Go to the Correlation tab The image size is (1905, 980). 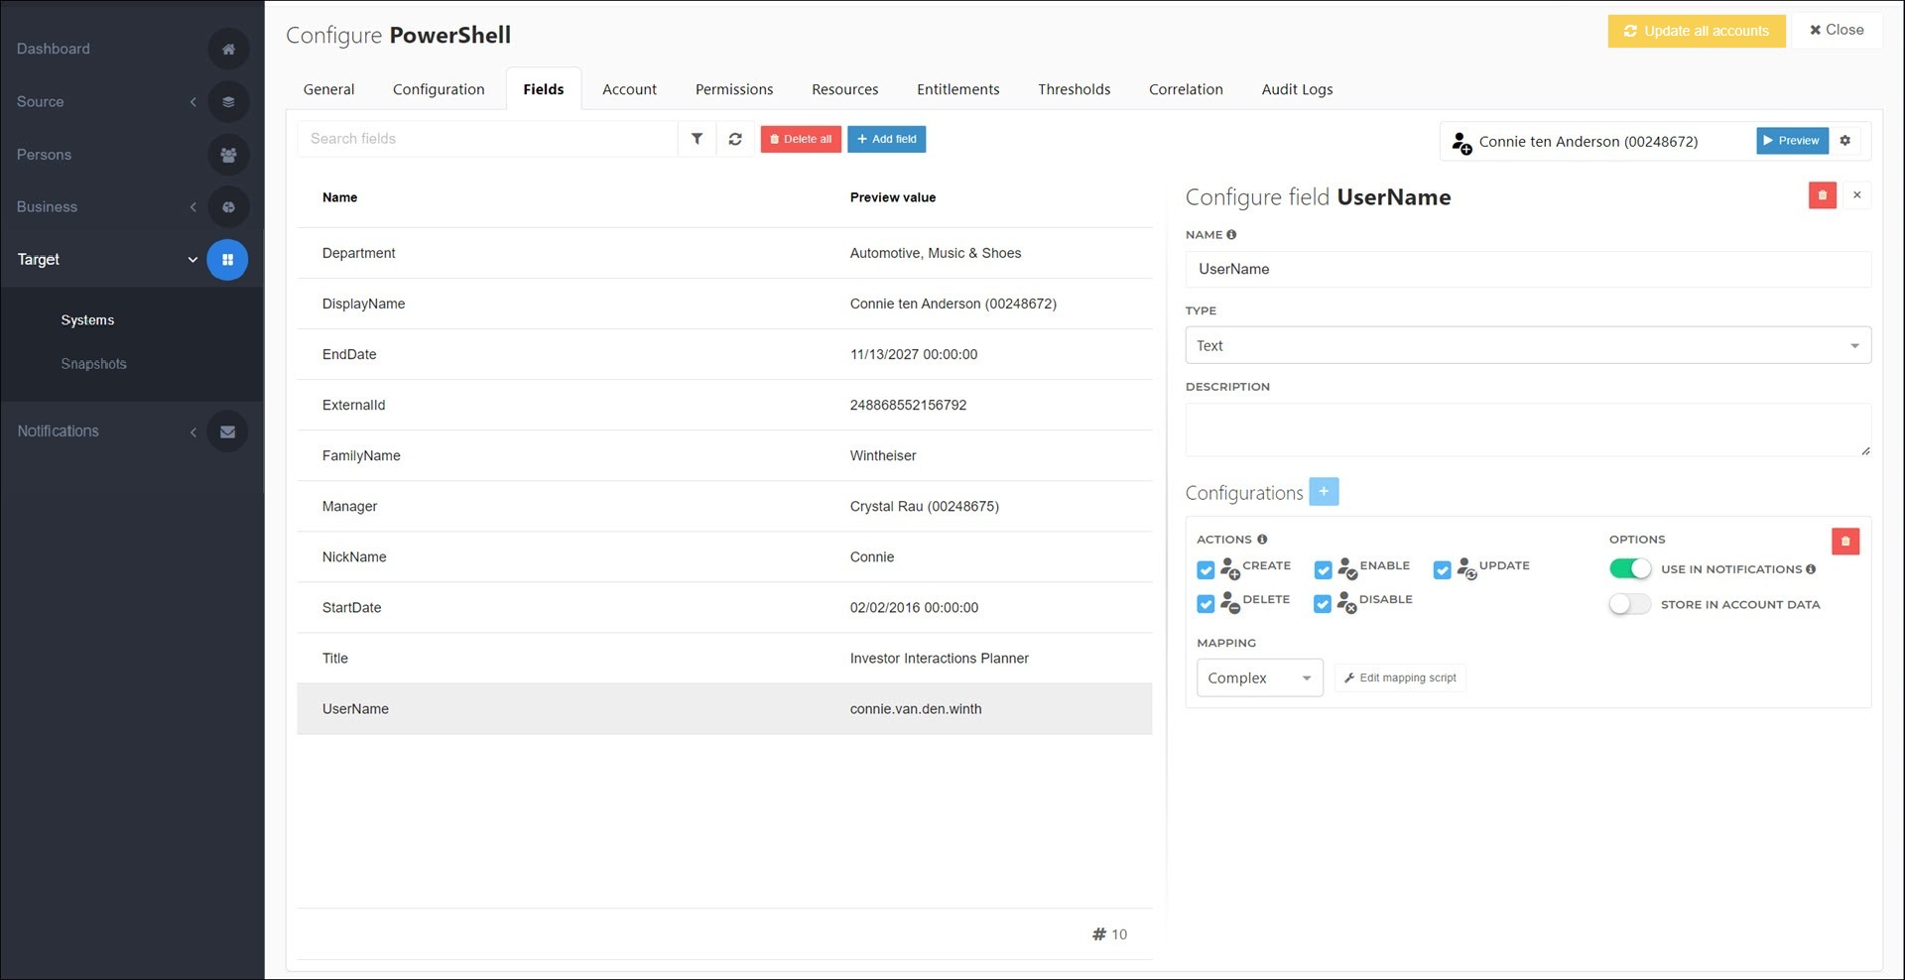(1186, 89)
